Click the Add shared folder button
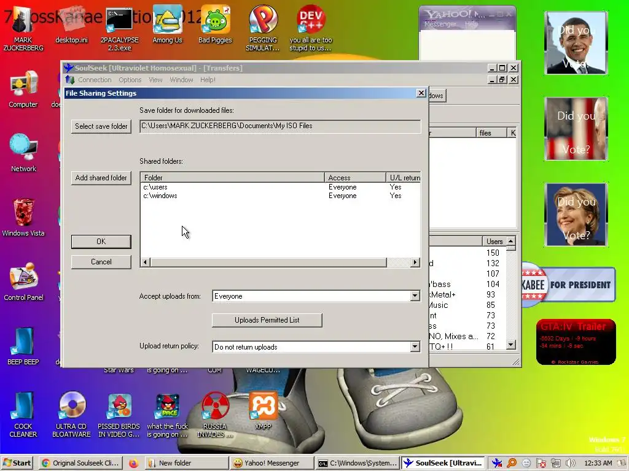The width and height of the screenshot is (629, 471). click(x=101, y=177)
